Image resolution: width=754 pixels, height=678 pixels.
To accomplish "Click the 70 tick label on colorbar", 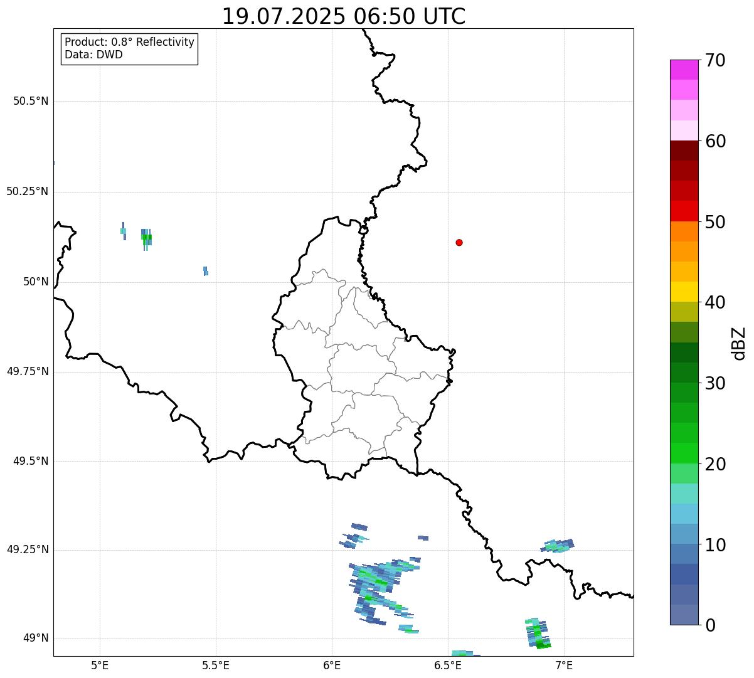I will click(715, 60).
